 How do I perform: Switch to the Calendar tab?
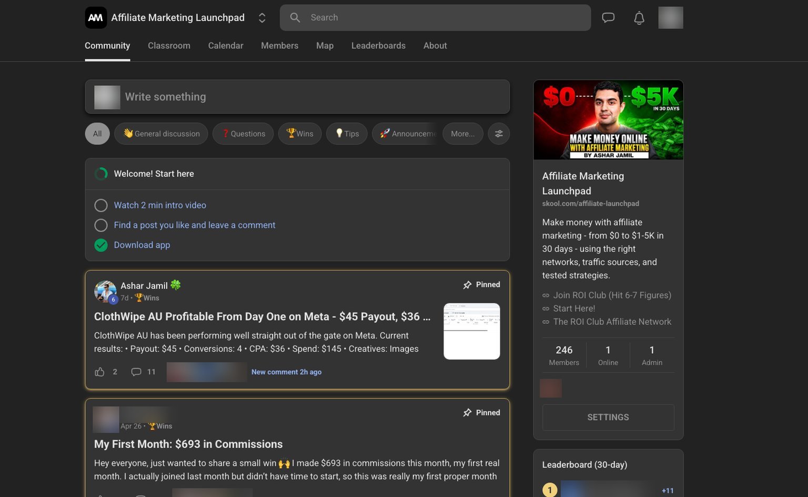226,46
